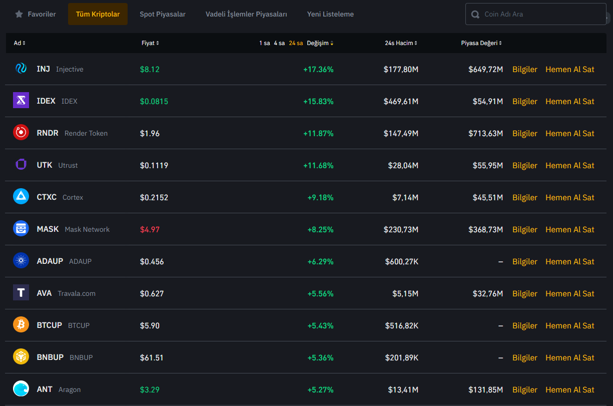Image resolution: width=613 pixels, height=406 pixels.
Task: Select the 4 sa change interval
Action: click(279, 43)
